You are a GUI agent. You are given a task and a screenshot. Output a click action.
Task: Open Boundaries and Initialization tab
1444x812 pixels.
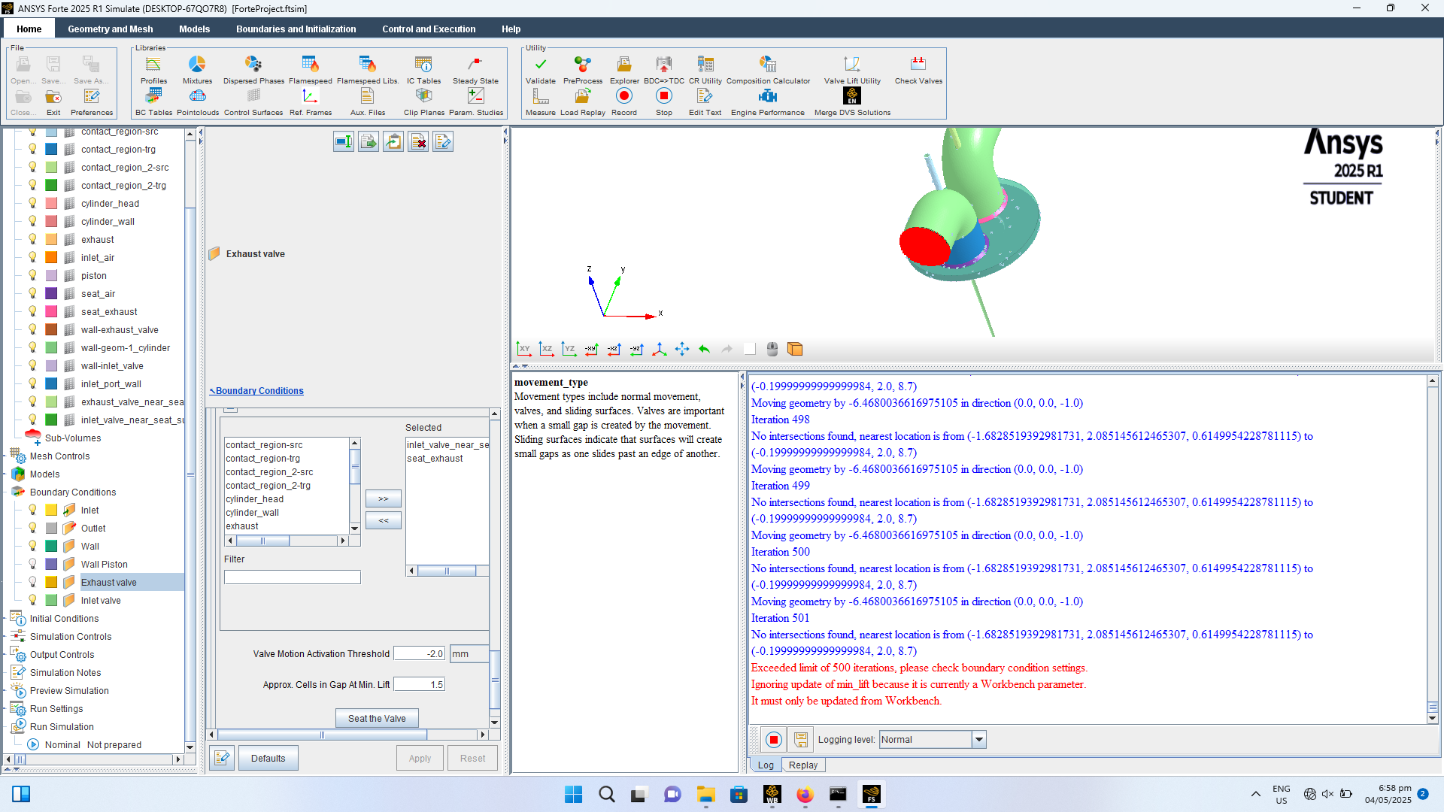click(x=296, y=29)
